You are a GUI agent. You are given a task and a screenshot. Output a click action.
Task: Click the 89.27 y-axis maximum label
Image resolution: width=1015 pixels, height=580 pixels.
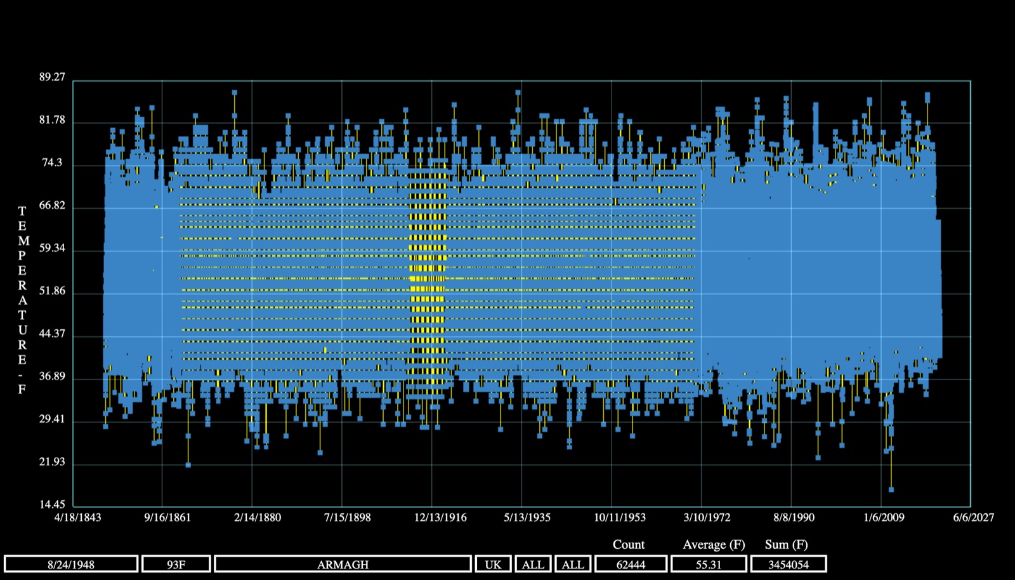point(52,77)
